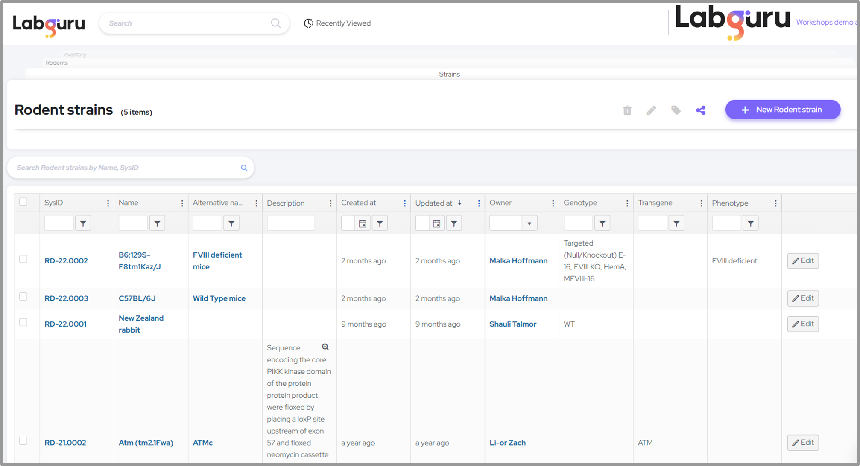Viewport: 860px width, 466px height.
Task: Open the Created at calendar picker
Action: click(362, 223)
